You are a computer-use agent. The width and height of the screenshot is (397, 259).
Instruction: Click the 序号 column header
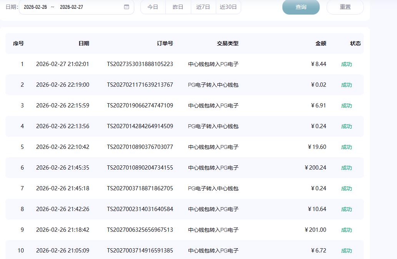point(17,43)
